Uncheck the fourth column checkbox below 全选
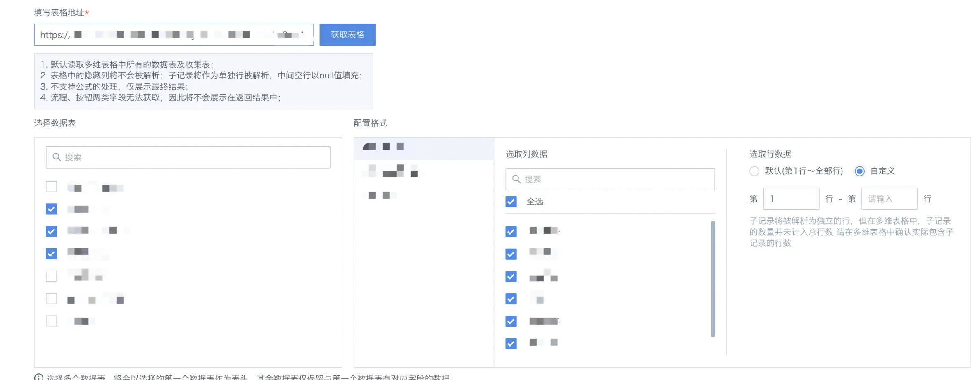The height and width of the screenshot is (380, 975). pos(511,299)
